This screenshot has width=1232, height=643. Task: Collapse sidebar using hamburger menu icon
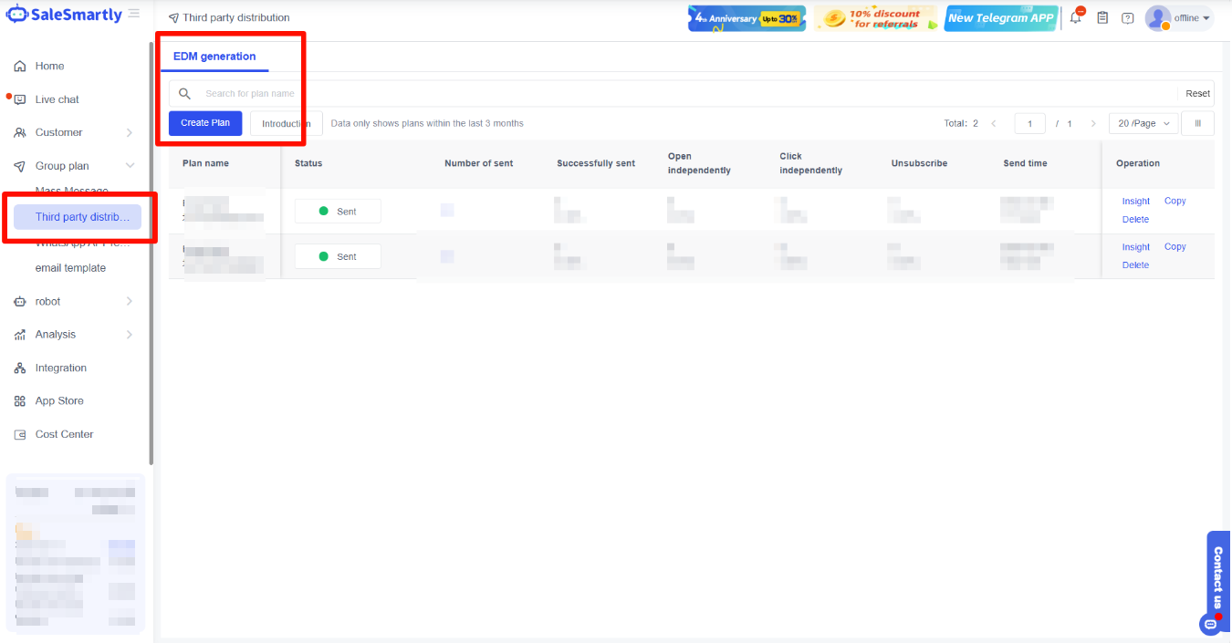click(134, 14)
